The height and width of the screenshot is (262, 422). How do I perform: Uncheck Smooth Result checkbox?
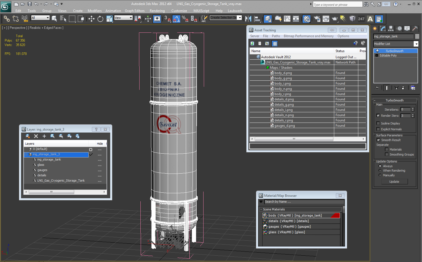point(378,140)
